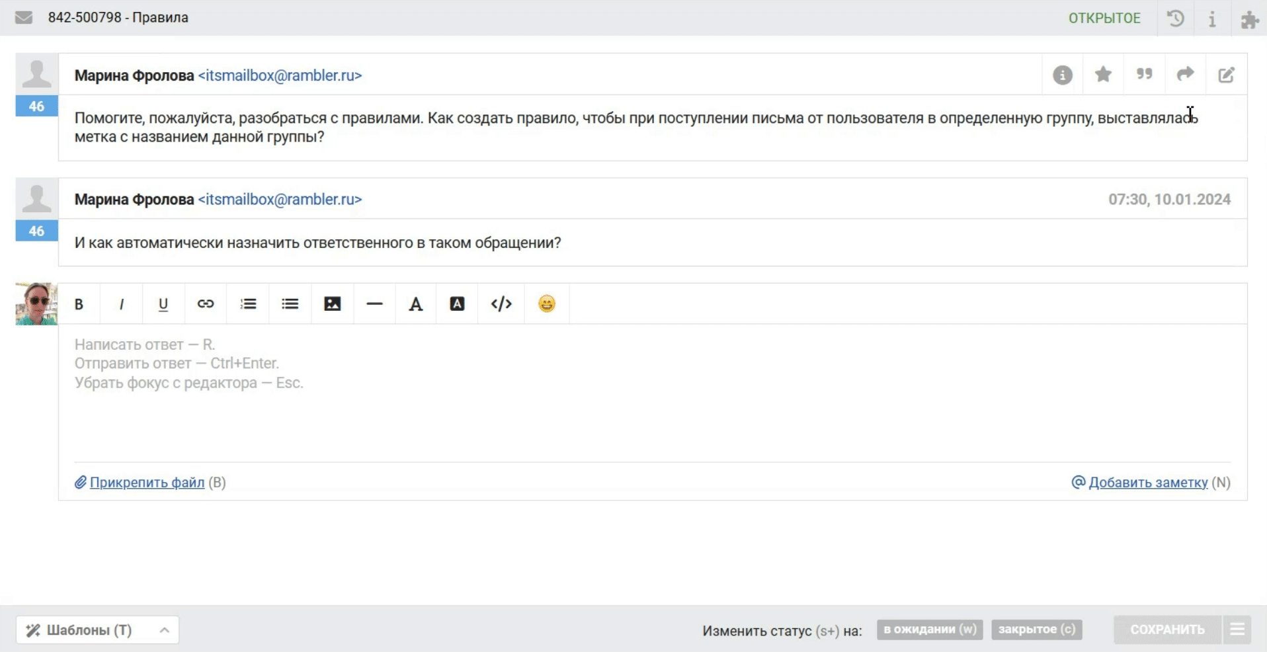Open the menu next to СОХРАНИТЬ
Image resolution: width=1267 pixels, height=652 pixels.
(x=1237, y=630)
